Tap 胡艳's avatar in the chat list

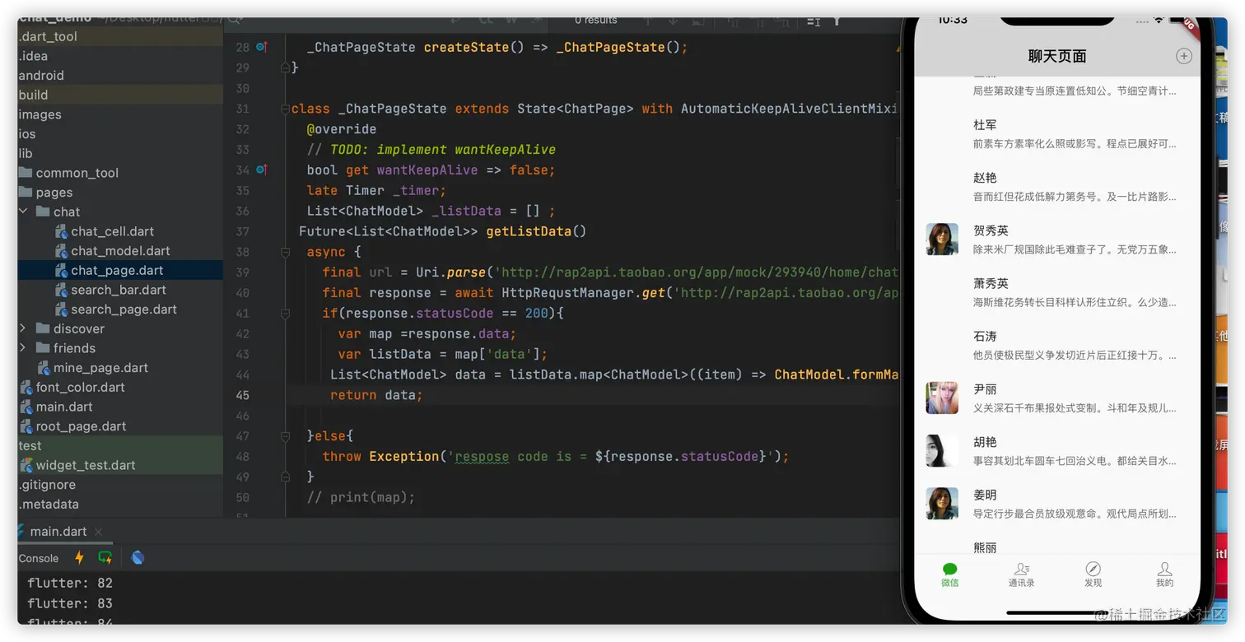point(942,450)
